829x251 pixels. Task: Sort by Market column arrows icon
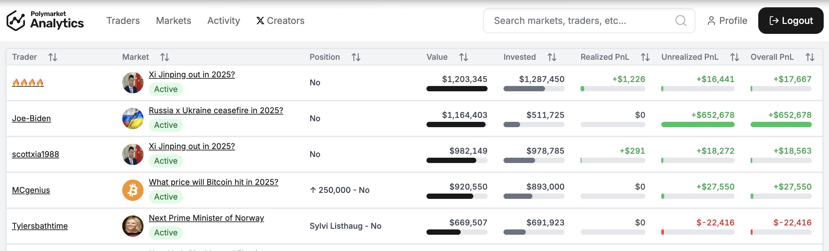165,57
